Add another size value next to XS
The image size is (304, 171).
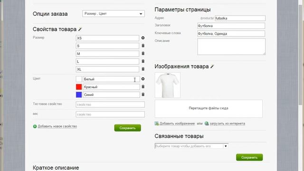coord(143,38)
